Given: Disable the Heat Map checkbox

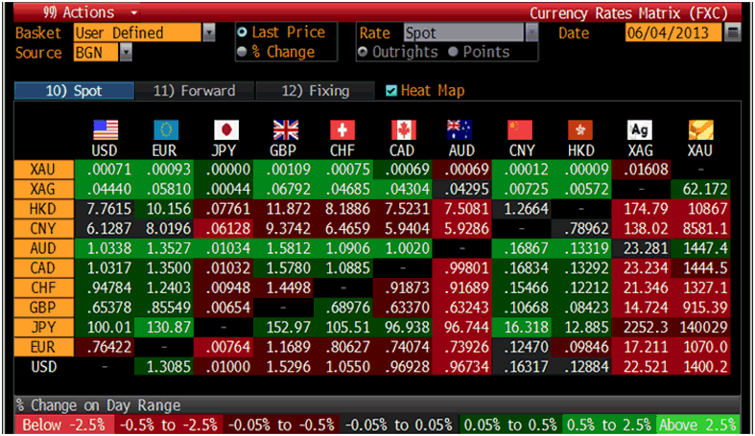Looking at the screenshot, I should coord(390,91).
